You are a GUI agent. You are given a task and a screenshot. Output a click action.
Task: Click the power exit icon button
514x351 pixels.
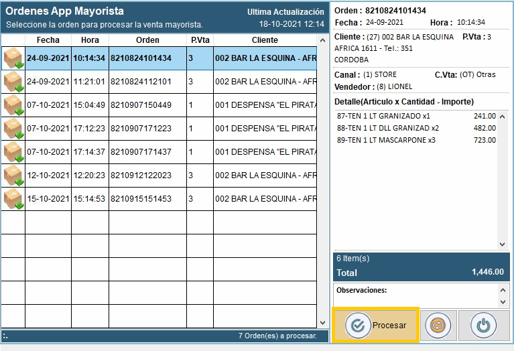click(483, 326)
